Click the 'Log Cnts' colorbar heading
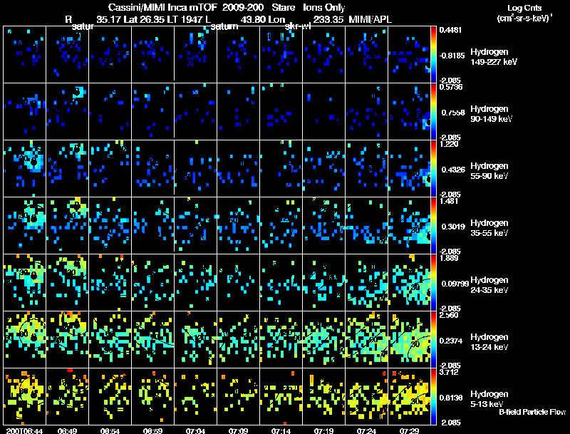The image size is (570, 434). (524, 8)
